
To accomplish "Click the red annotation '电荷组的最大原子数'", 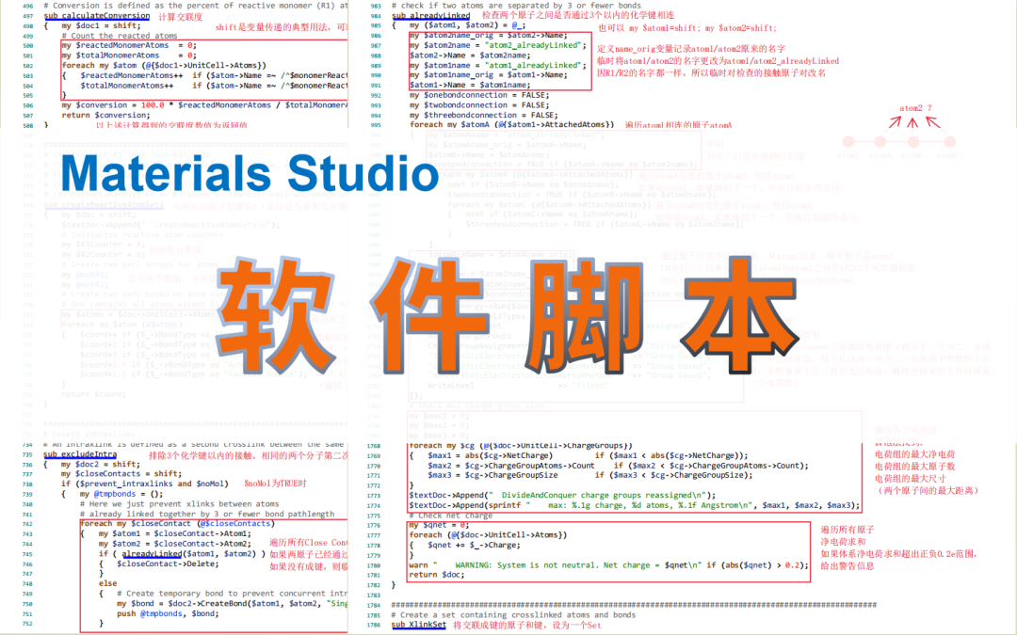I will 914,467.
